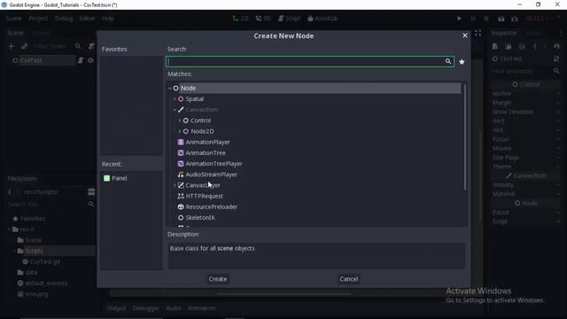Click the Inspector new resource icon
Screen dimensions: 567x319
click(x=495, y=46)
